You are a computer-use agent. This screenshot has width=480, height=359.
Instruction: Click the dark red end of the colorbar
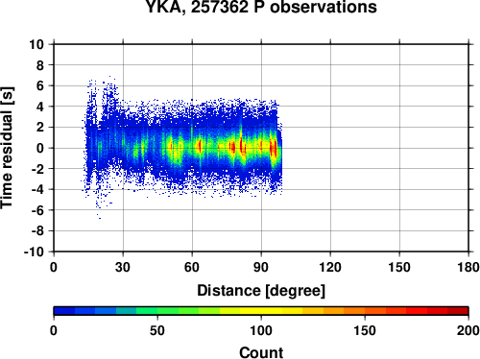pyautogui.click(x=458, y=311)
